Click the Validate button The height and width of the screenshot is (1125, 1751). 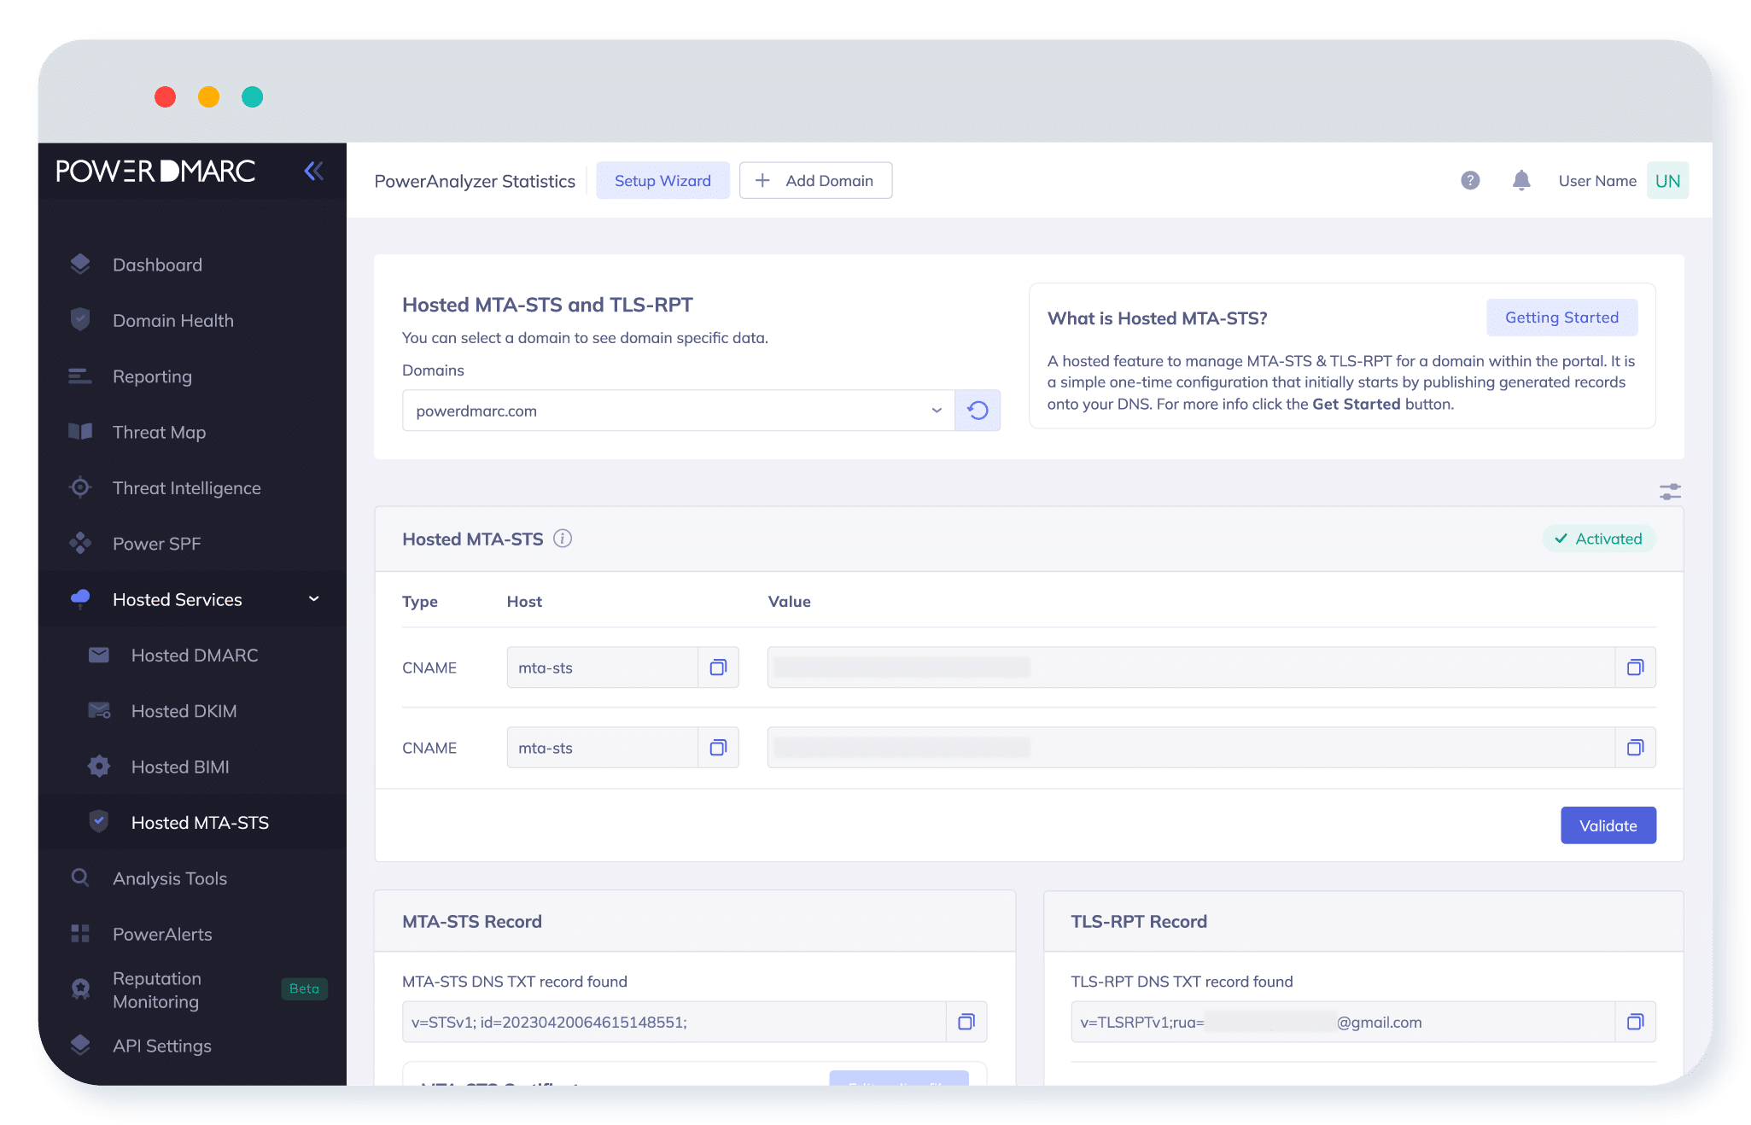(1608, 825)
